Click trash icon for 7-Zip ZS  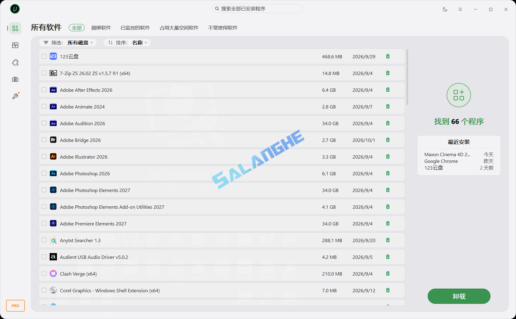388,73
